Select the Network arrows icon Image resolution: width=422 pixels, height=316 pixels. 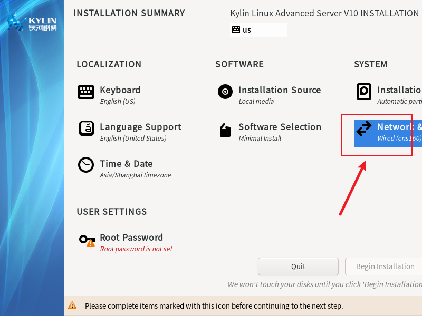(x=364, y=129)
